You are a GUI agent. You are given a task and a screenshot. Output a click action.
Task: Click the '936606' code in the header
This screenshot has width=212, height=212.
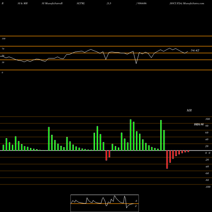(x=142, y=3)
